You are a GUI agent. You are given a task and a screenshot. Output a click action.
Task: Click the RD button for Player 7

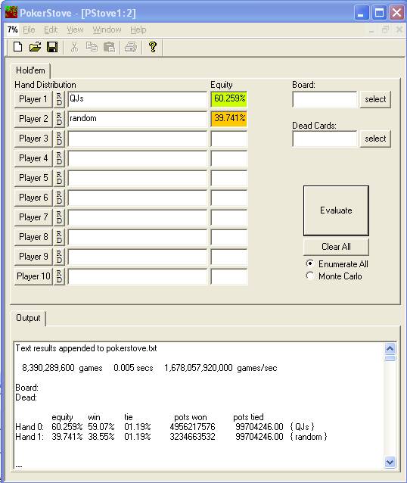59,217
